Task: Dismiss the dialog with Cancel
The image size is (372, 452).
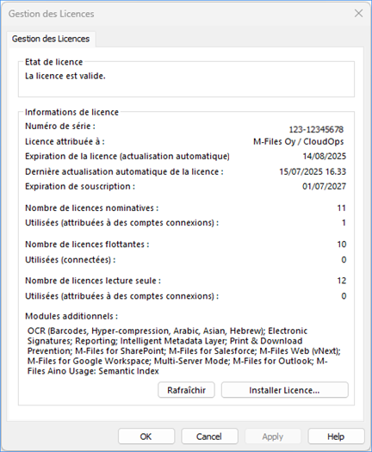Action: point(209,437)
